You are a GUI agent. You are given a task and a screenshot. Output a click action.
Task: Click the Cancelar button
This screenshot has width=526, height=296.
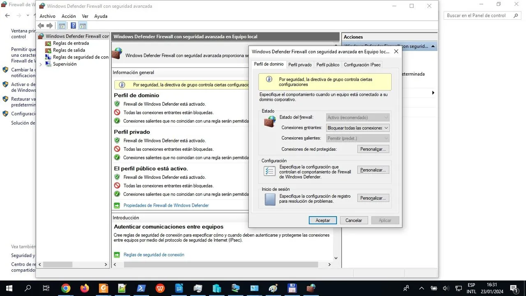353,220
